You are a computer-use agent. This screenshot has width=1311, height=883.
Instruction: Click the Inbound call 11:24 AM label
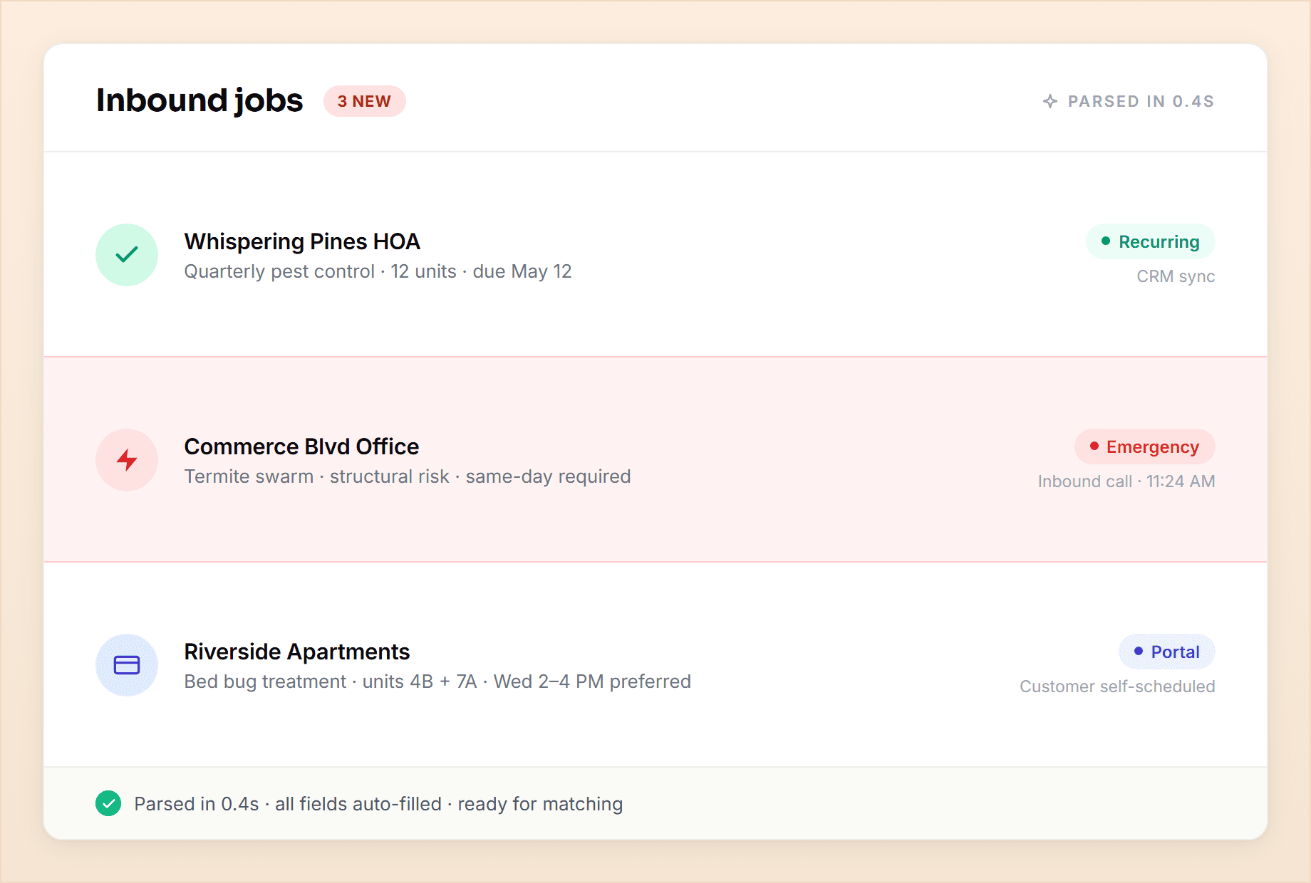pyautogui.click(x=1126, y=481)
